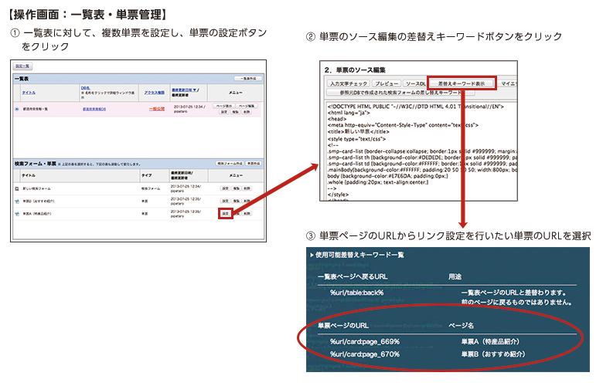The height and width of the screenshot is (386, 603).
Task: Select %url/card:page_669% keyword
Action: pyautogui.click(x=365, y=341)
